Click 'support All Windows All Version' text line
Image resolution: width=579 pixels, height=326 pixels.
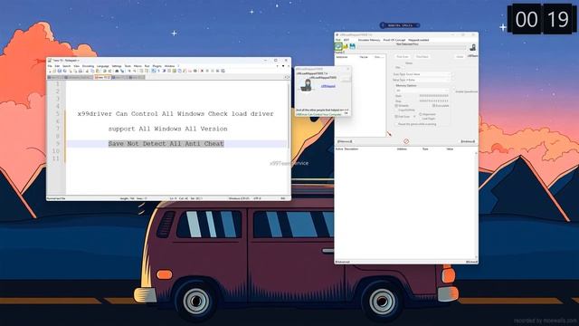pyautogui.click(x=168, y=129)
